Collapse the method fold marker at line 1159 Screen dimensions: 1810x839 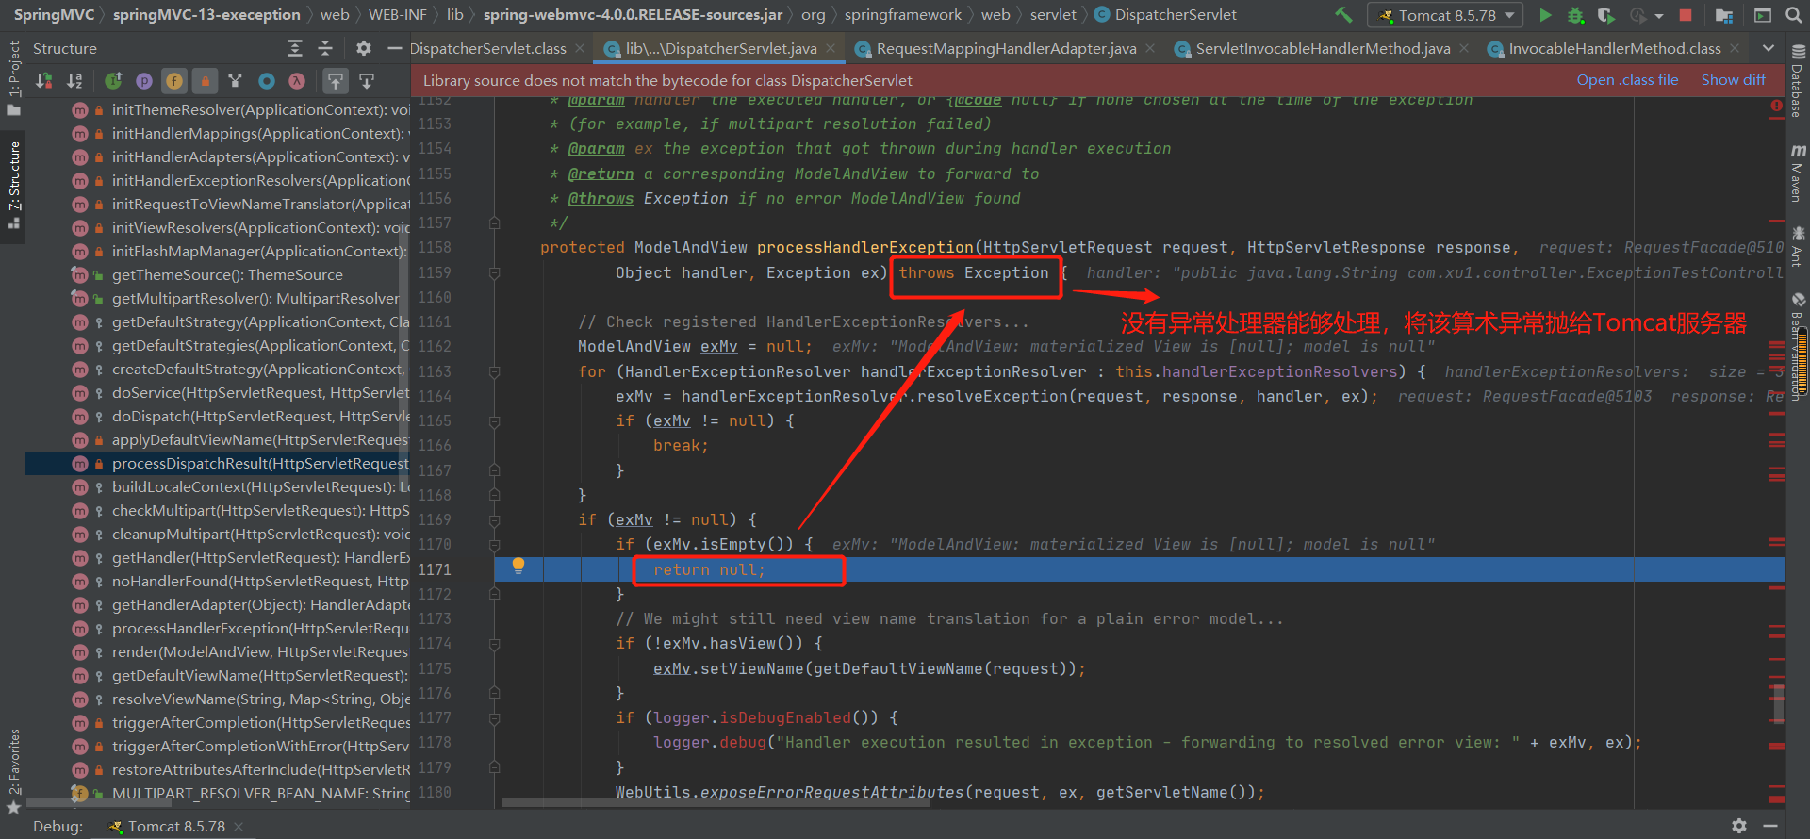494,273
